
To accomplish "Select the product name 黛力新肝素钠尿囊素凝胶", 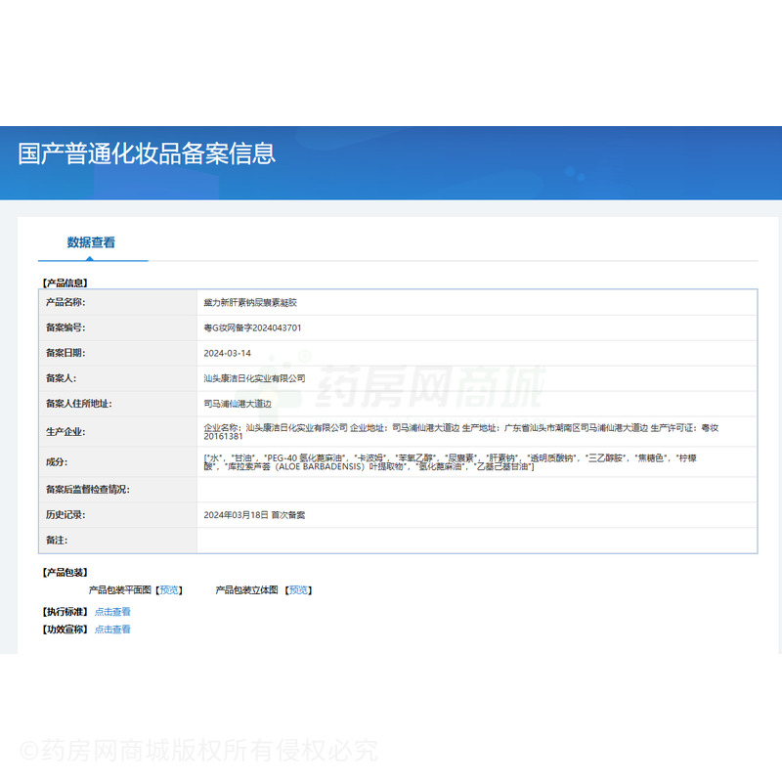I will (249, 303).
